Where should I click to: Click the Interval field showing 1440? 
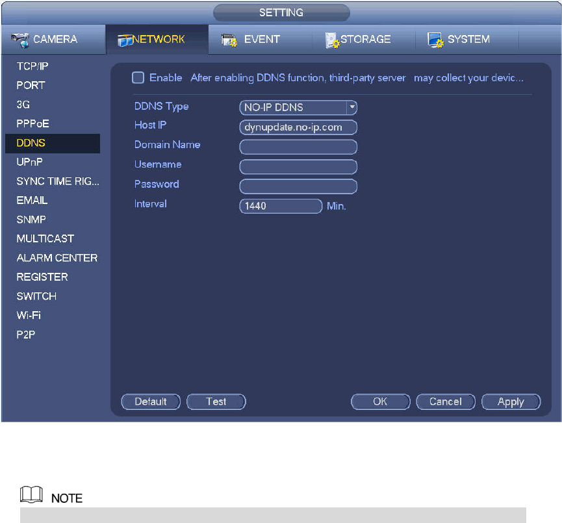(281, 206)
